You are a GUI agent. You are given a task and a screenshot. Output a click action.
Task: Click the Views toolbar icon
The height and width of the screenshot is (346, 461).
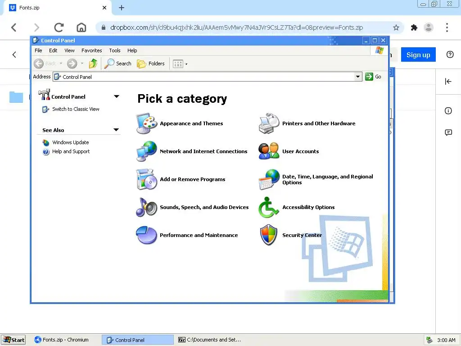[x=178, y=64]
